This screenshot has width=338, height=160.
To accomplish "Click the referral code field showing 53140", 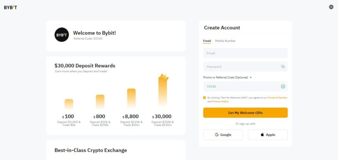I will point(245,86).
